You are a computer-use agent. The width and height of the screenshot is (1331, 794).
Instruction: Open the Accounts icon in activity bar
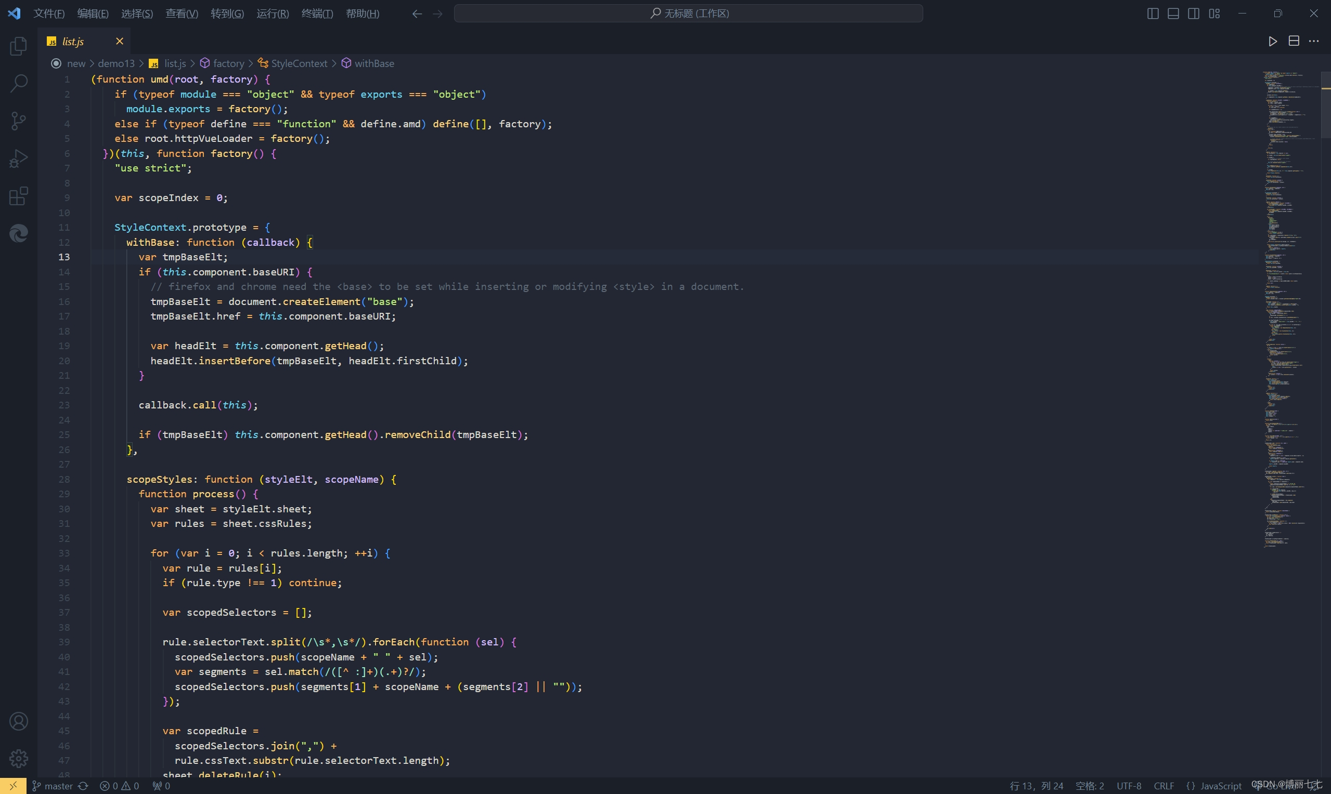pyautogui.click(x=19, y=721)
